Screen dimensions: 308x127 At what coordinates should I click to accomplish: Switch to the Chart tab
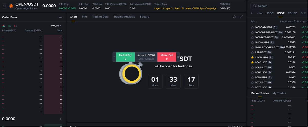73,17
